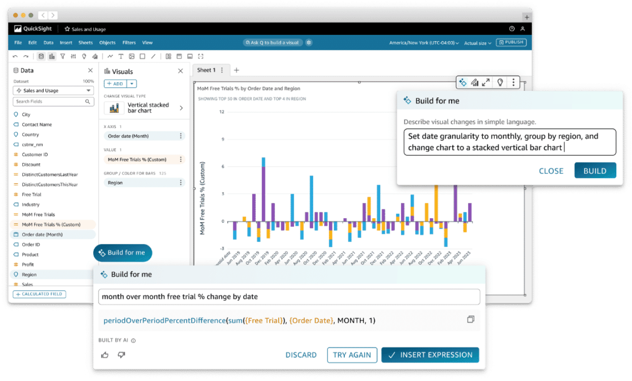Maximize the visual with the expand arrows icon
This screenshot has height=381, width=632.
[486, 82]
